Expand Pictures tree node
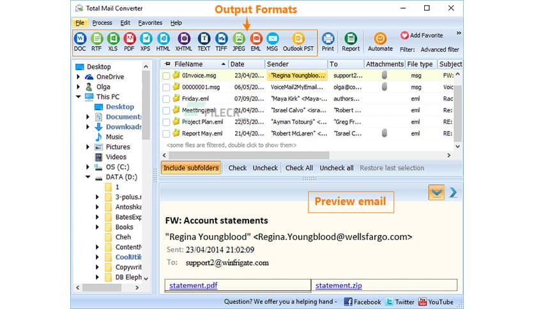534x309 pixels. tap(88, 147)
